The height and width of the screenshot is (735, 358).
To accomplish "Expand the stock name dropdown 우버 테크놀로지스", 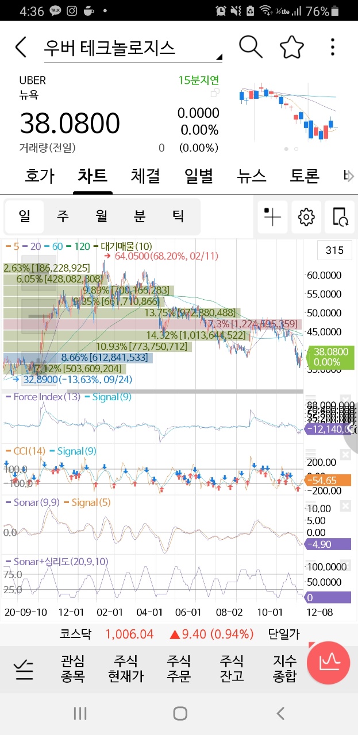I will click(133, 48).
